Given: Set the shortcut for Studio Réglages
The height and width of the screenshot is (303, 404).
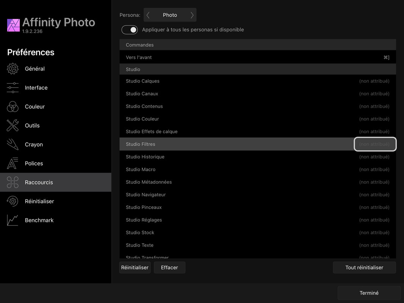Looking at the screenshot, I should [x=374, y=220].
